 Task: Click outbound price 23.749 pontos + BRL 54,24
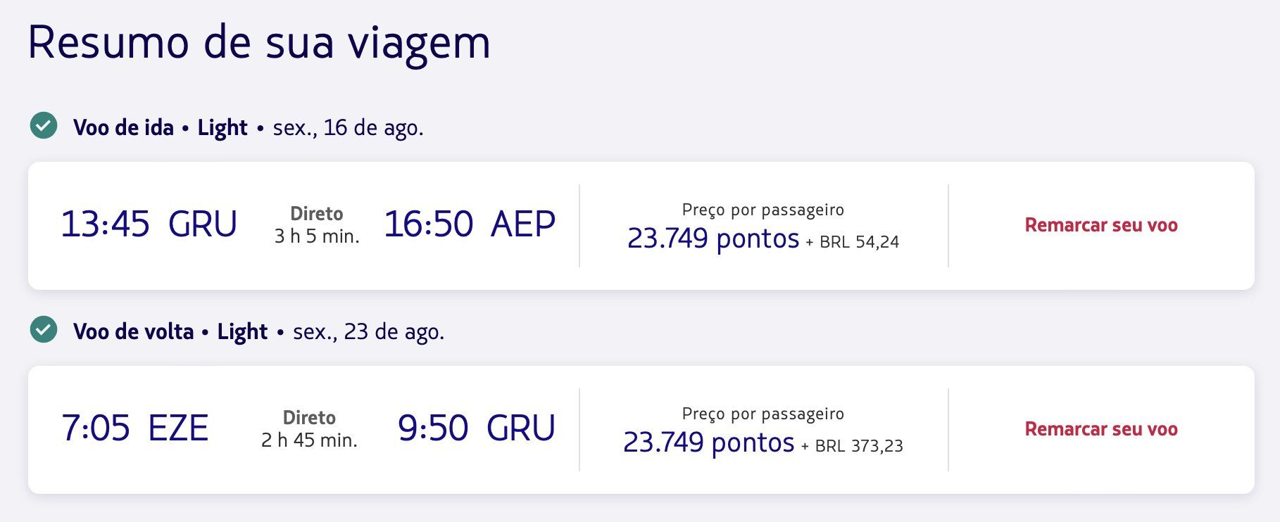[x=763, y=239]
